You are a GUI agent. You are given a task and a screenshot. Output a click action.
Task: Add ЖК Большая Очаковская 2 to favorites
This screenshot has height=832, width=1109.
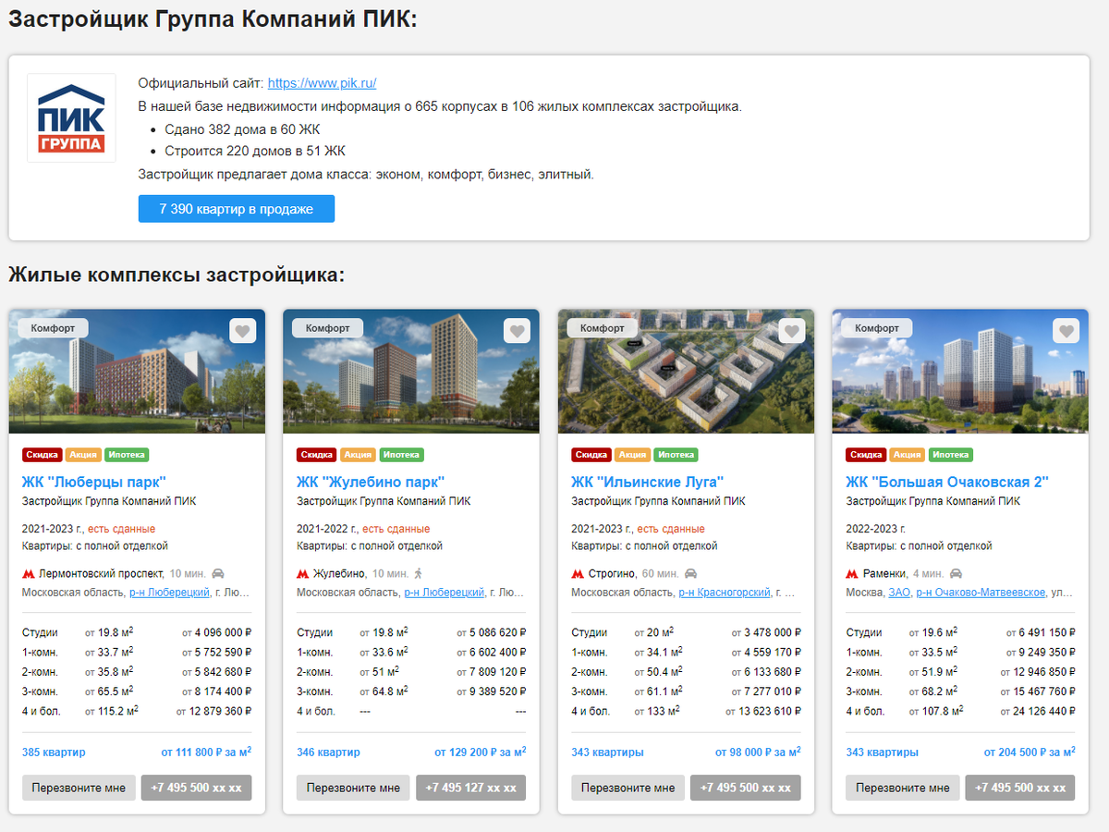1066,331
